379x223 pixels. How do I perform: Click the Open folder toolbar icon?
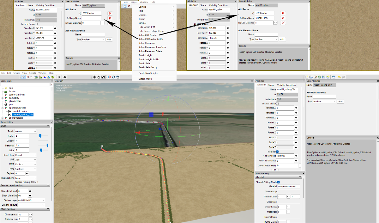(311, 77)
